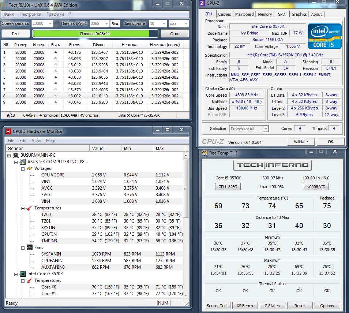Viewport: 349px width, 313px height.
Task: Collapse the ASUSTeK COMPUTER INC. node
Action: (16, 162)
